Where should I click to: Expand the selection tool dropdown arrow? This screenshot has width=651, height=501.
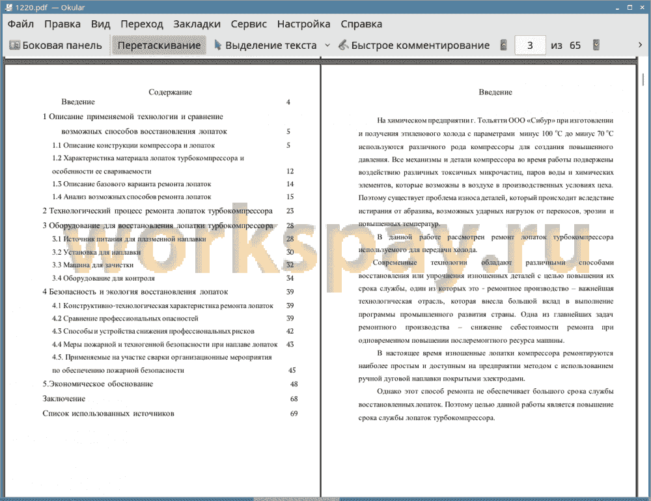[327, 45]
